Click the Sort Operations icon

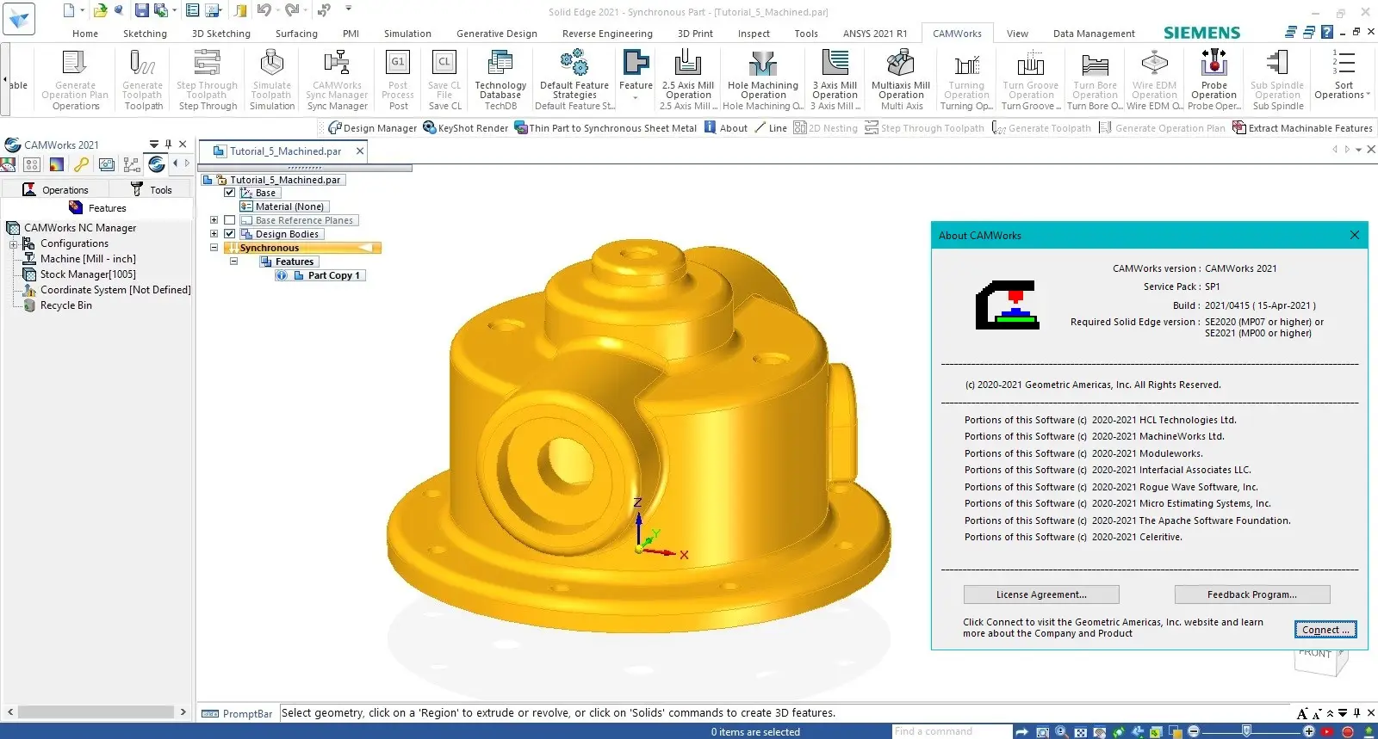click(1344, 62)
